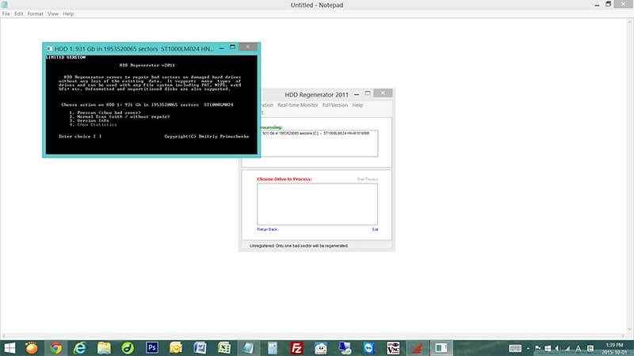634x356 pixels.
Task: Launch Photoshop from the taskbar
Action: pos(152,347)
